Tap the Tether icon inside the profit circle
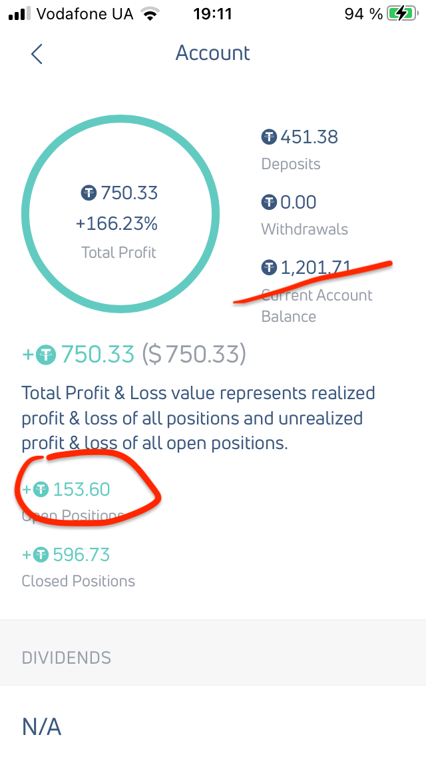Image resolution: width=426 pixels, height=757 pixels. click(89, 193)
